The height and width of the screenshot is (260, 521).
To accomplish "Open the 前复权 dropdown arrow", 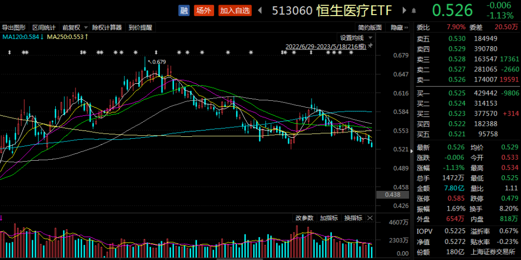I will (x=86, y=28).
